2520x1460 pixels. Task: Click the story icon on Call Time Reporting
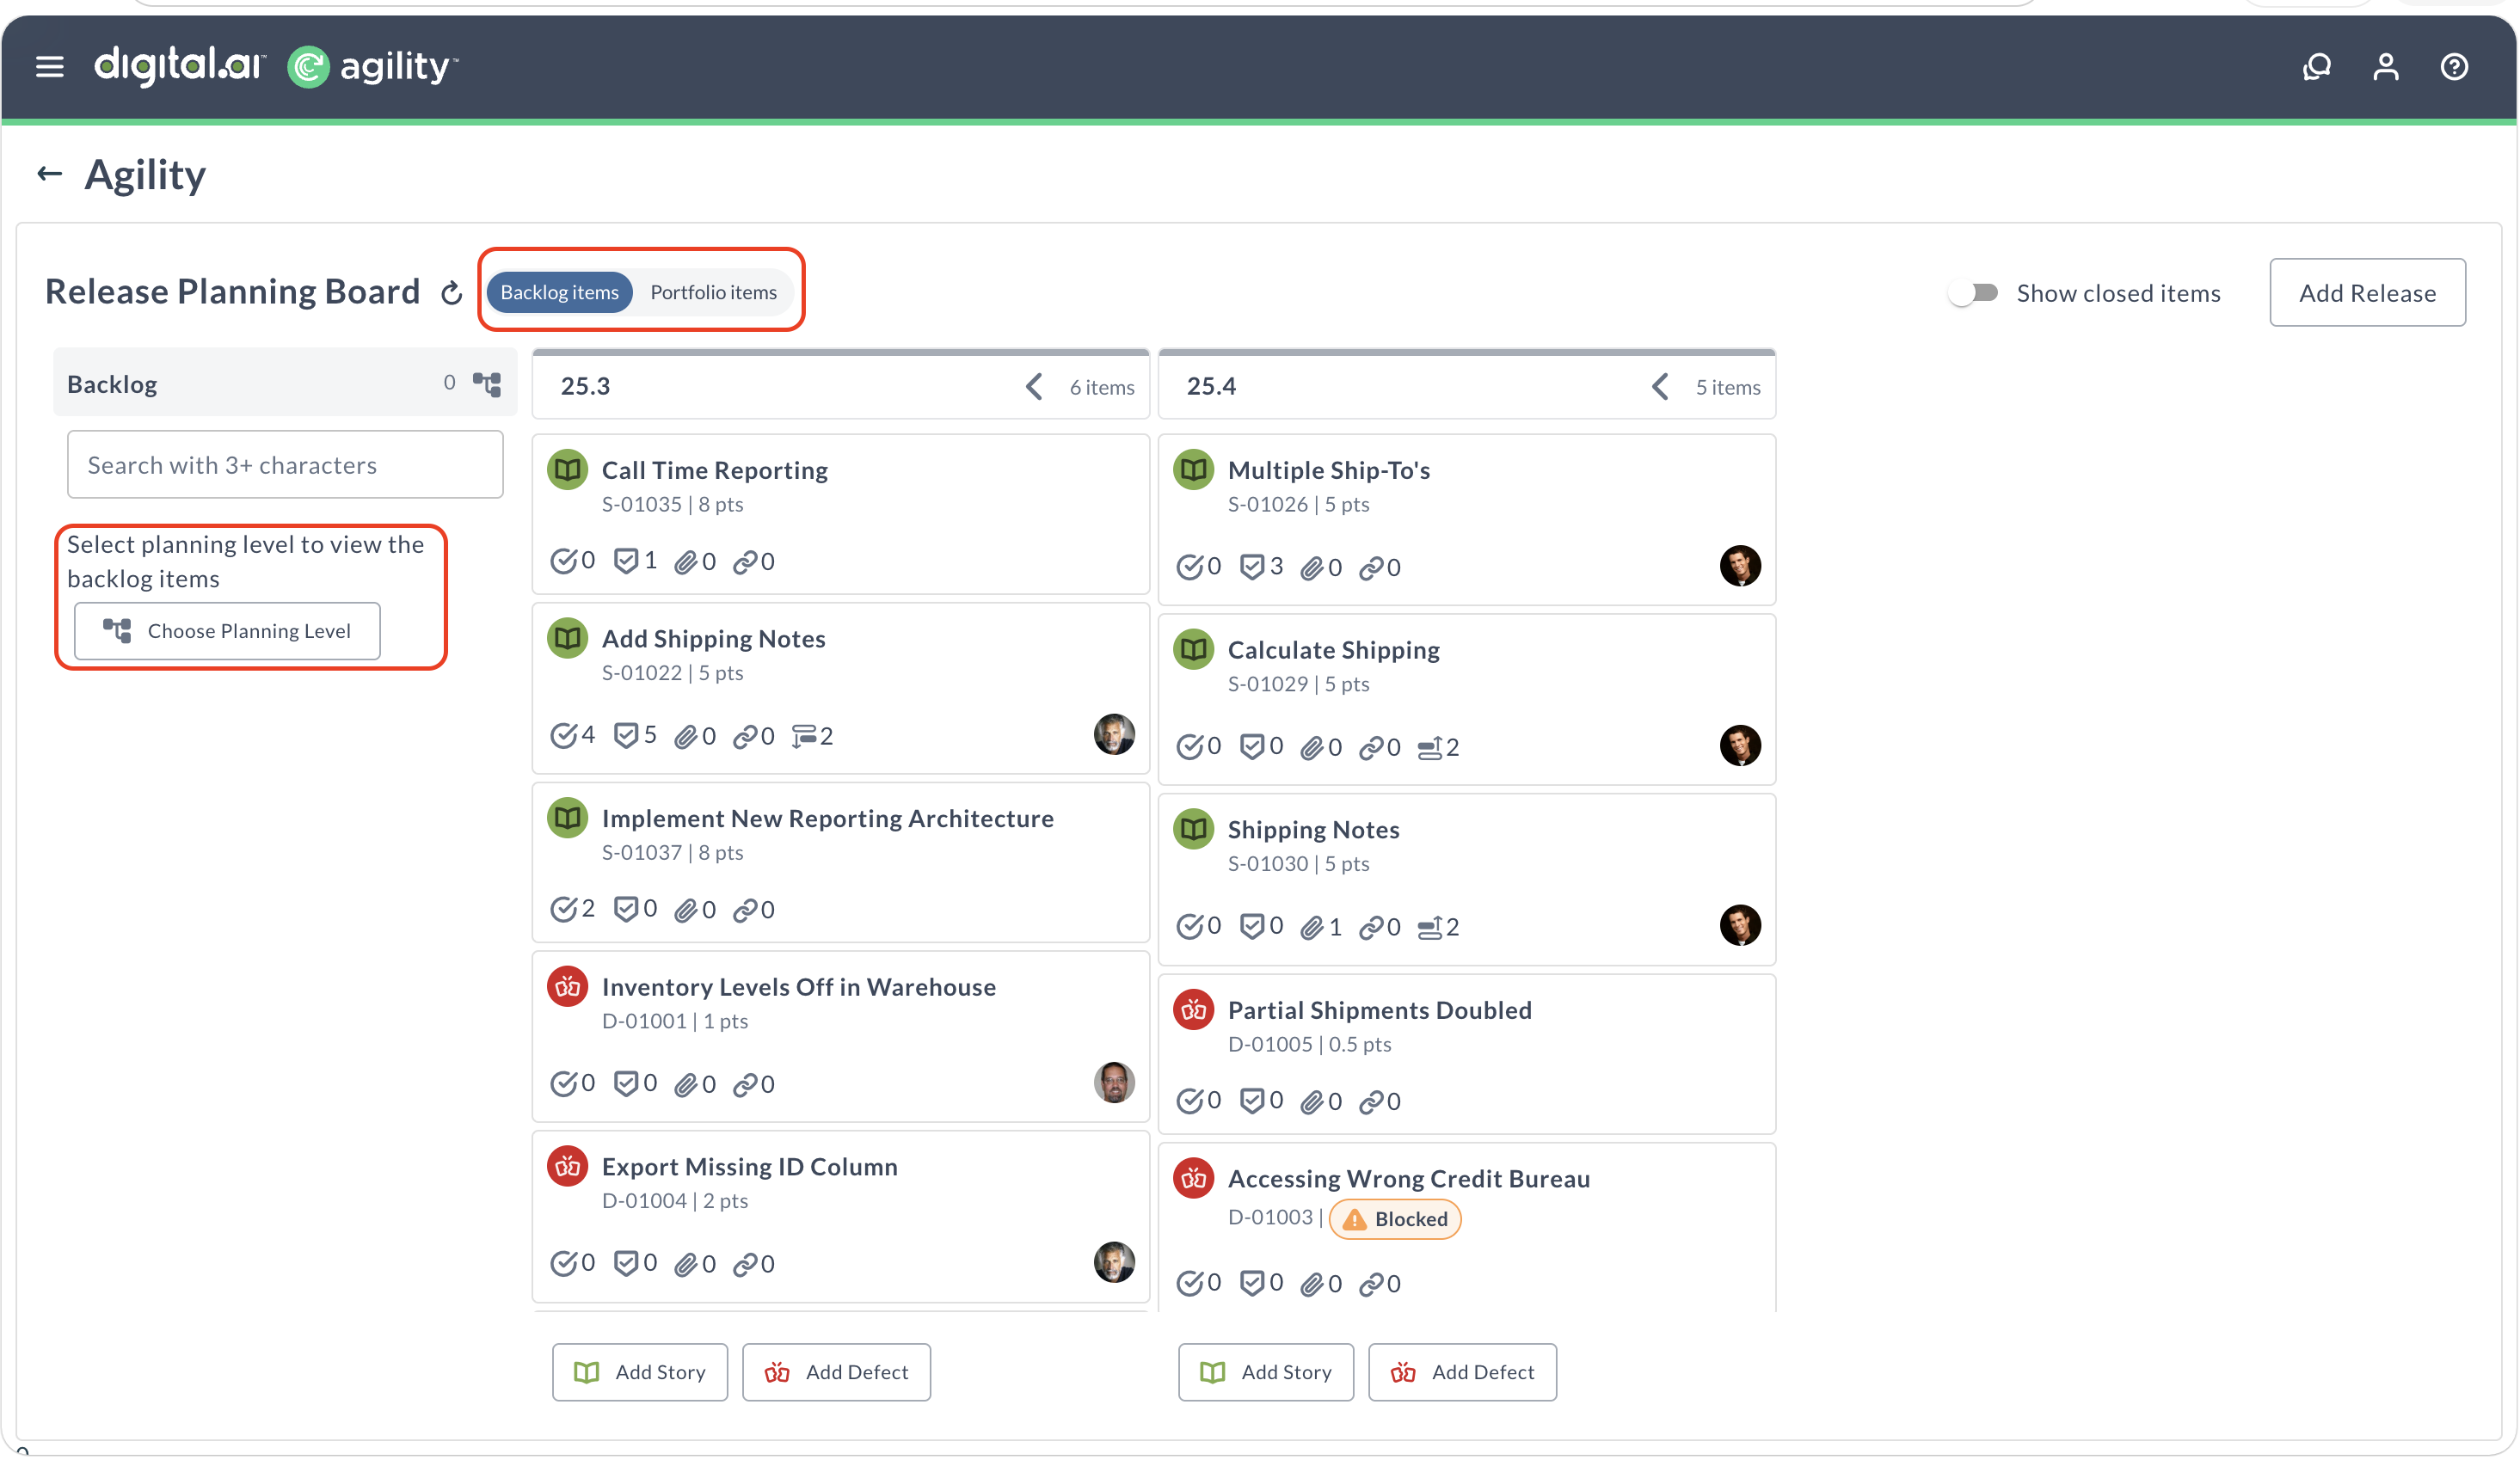click(x=567, y=469)
